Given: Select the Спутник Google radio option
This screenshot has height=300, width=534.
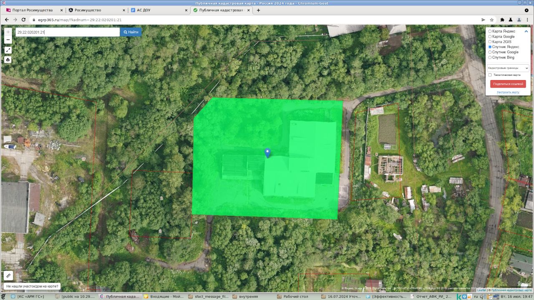Looking at the screenshot, I should pyautogui.click(x=490, y=52).
